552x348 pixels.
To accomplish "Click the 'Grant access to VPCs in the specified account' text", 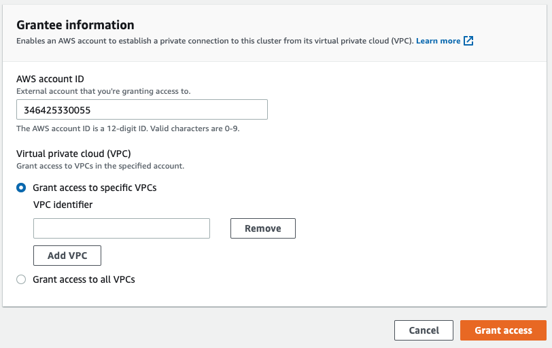I will click(x=100, y=166).
